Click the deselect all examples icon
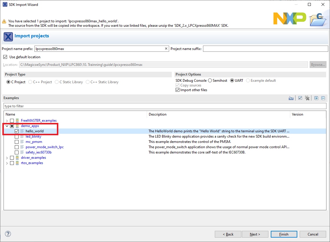The height and width of the screenshot is (242, 330). click(307, 98)
